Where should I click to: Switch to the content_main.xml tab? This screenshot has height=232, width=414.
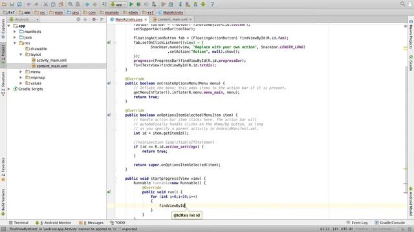pyautogui.click(x=172, y=19)
